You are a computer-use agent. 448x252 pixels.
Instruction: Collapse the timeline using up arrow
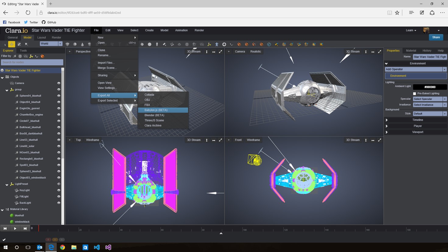221,233
